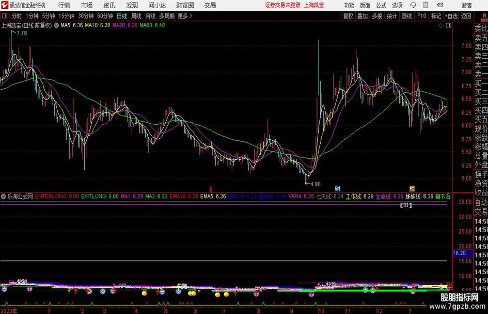Open the 市场 menu
Viewport: 488px width, 314px height.
pyautogui.click(x=87, y=5)
